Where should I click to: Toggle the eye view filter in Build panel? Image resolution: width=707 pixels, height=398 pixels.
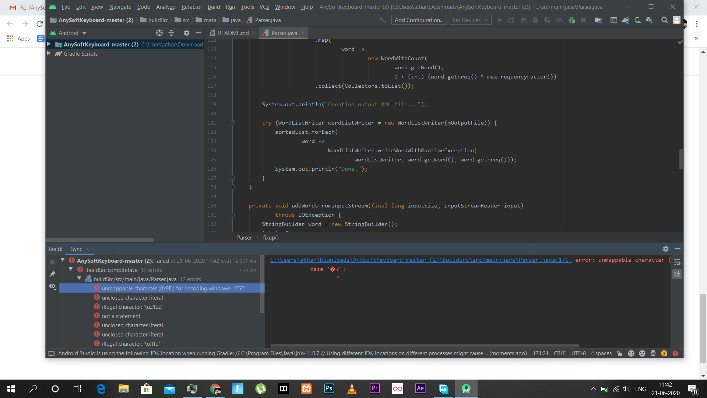click(x=52, y=286)
